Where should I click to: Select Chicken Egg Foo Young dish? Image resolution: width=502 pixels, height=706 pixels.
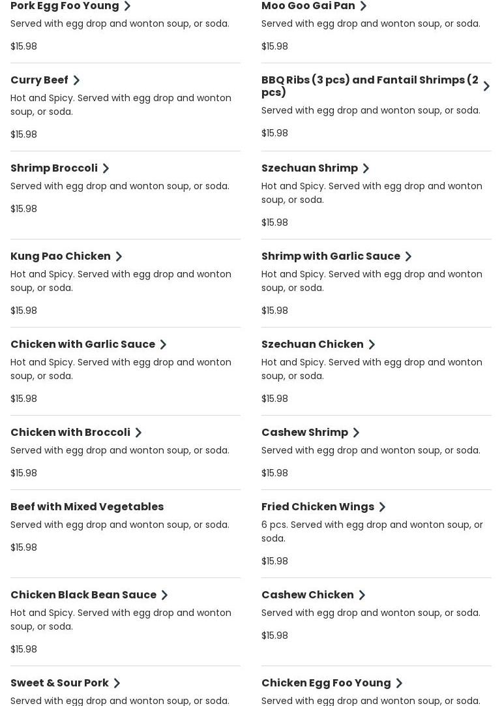point(326,683)
